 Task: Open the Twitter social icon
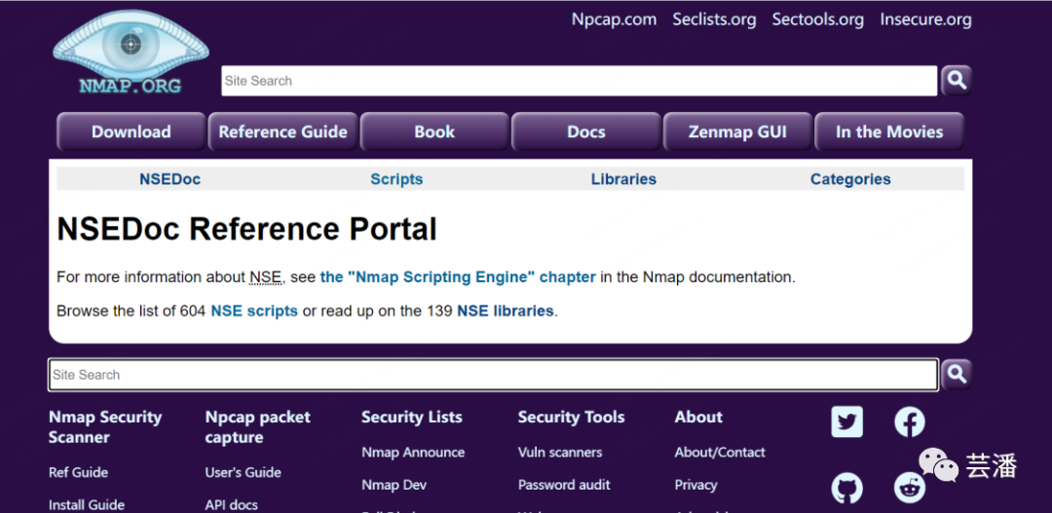(846, 421)
